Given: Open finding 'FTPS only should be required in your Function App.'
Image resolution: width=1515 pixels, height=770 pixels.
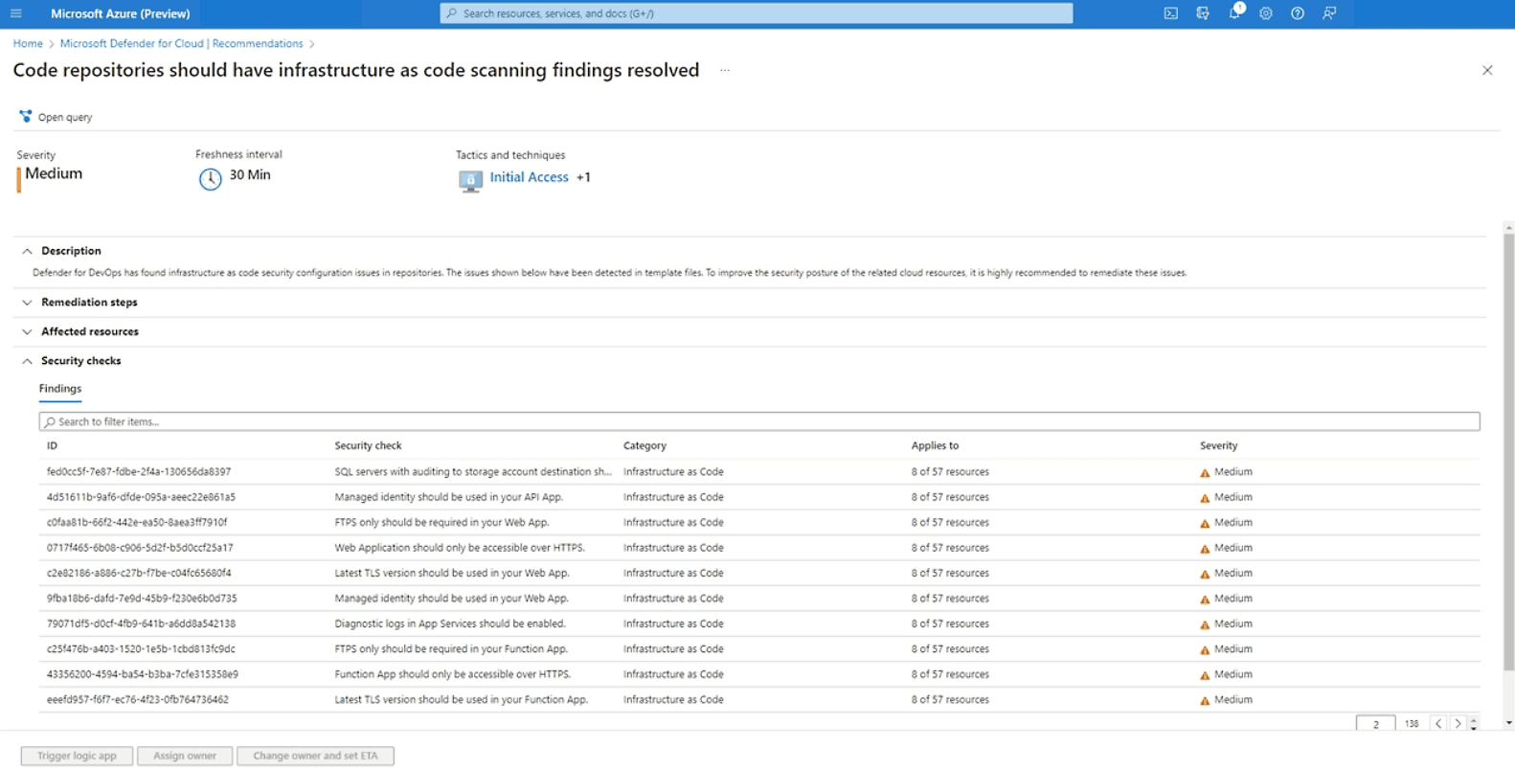Looking at the screenshot, I should tap(759, 649).
